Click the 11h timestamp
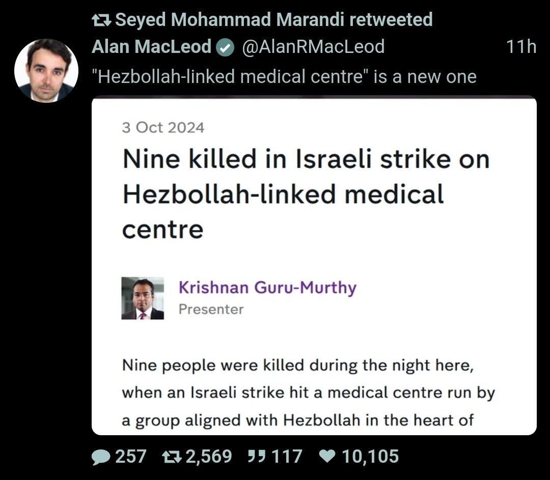550x480 pixels. [521, 47]
